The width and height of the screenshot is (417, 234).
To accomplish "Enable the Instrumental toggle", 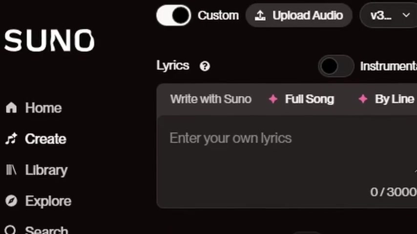I will point(336,66).
